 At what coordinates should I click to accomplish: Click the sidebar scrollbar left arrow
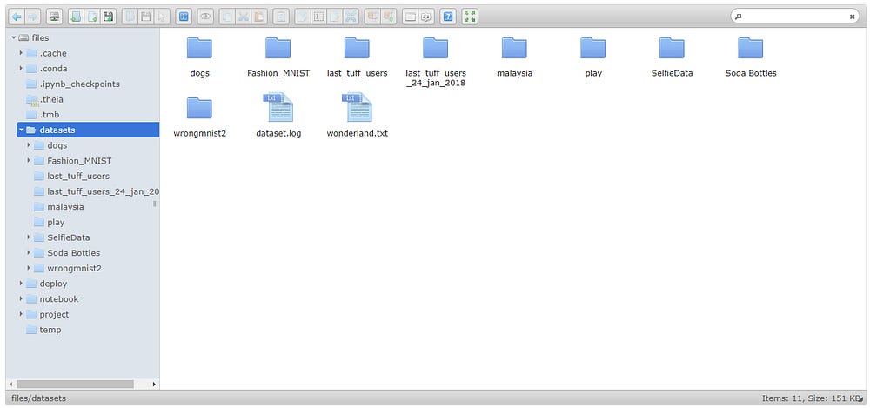click(x=10, y=385)
